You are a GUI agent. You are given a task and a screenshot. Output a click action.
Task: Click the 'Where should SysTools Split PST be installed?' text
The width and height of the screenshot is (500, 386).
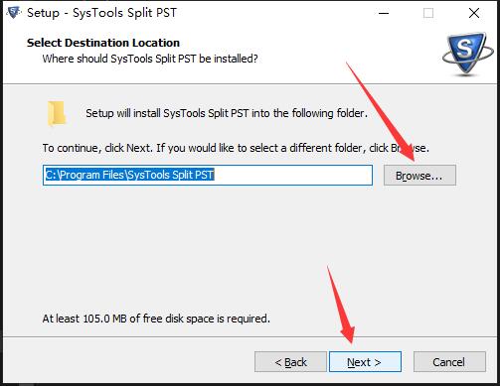tap(150, 59)
